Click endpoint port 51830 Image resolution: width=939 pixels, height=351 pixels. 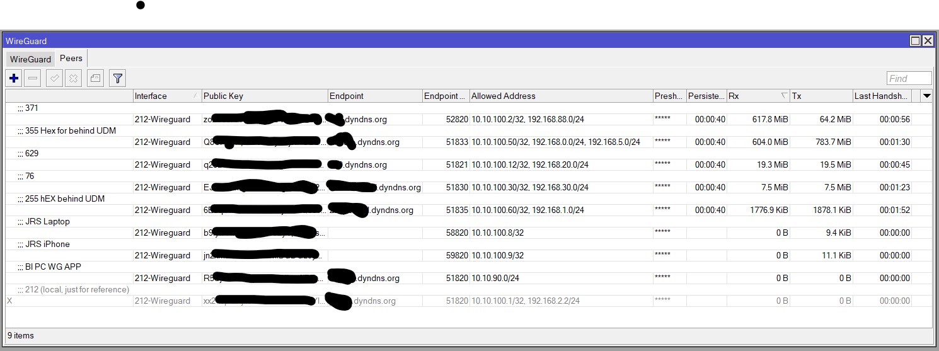457,187
